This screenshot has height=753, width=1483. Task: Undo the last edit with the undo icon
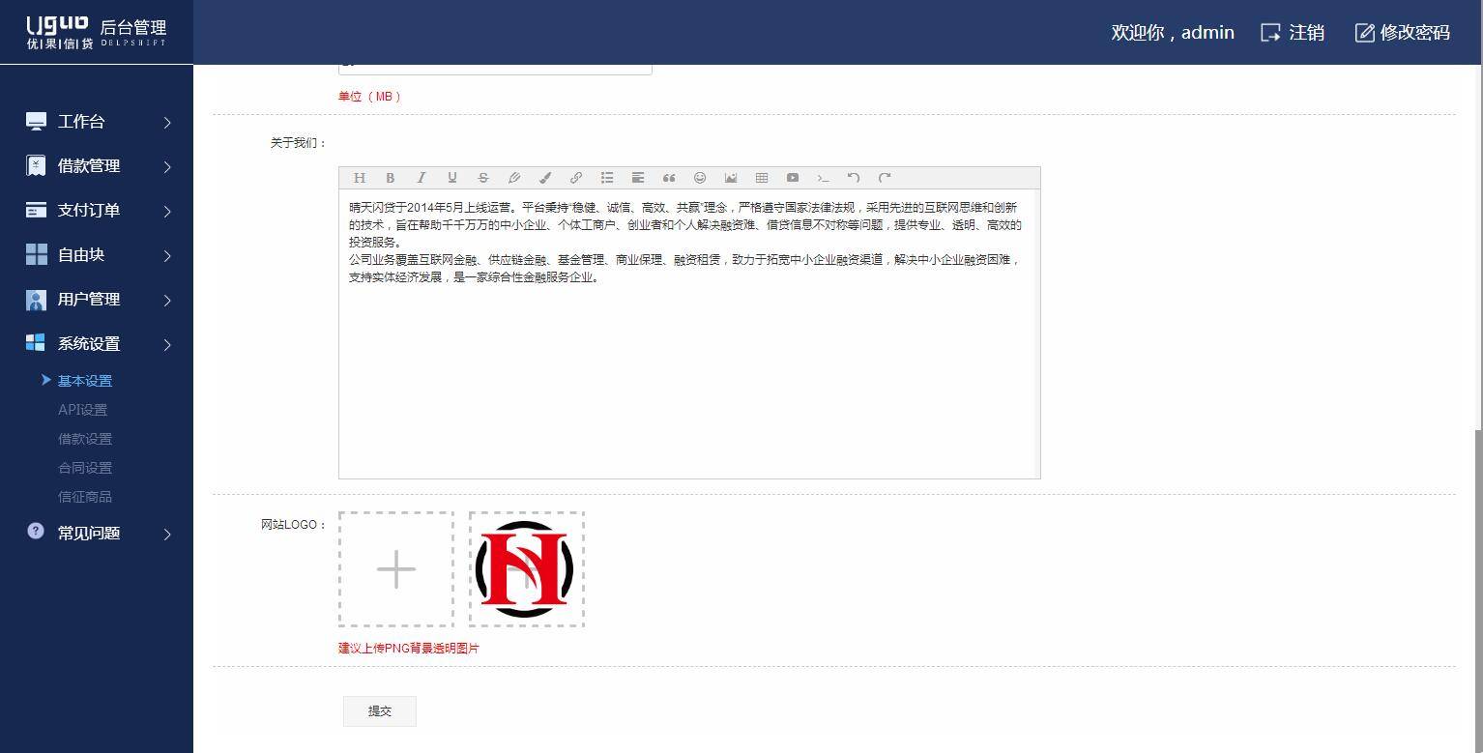(854, 178)
